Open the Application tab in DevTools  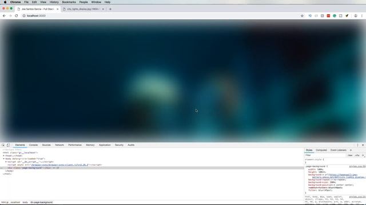[105, 145]
